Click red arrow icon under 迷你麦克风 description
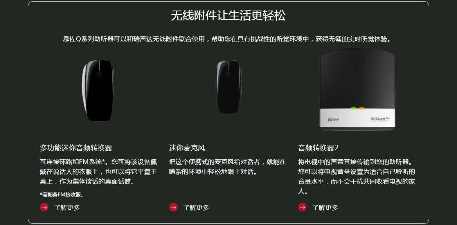 pos(173,207)
